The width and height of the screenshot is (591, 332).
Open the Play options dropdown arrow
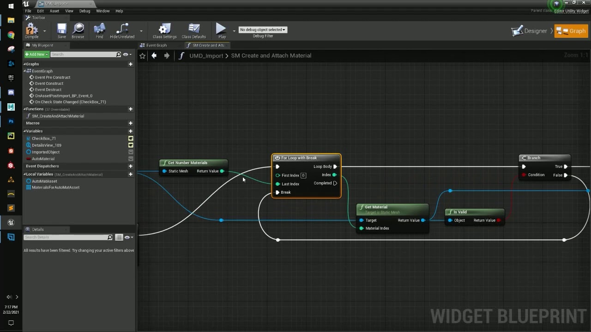pyautogui.click(x=234, y=31)
